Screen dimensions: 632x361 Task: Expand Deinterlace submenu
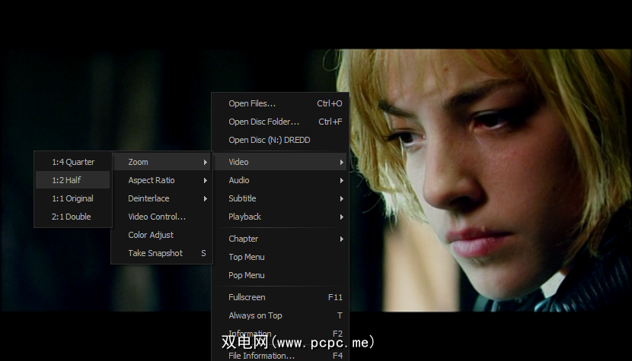[161, 198]
